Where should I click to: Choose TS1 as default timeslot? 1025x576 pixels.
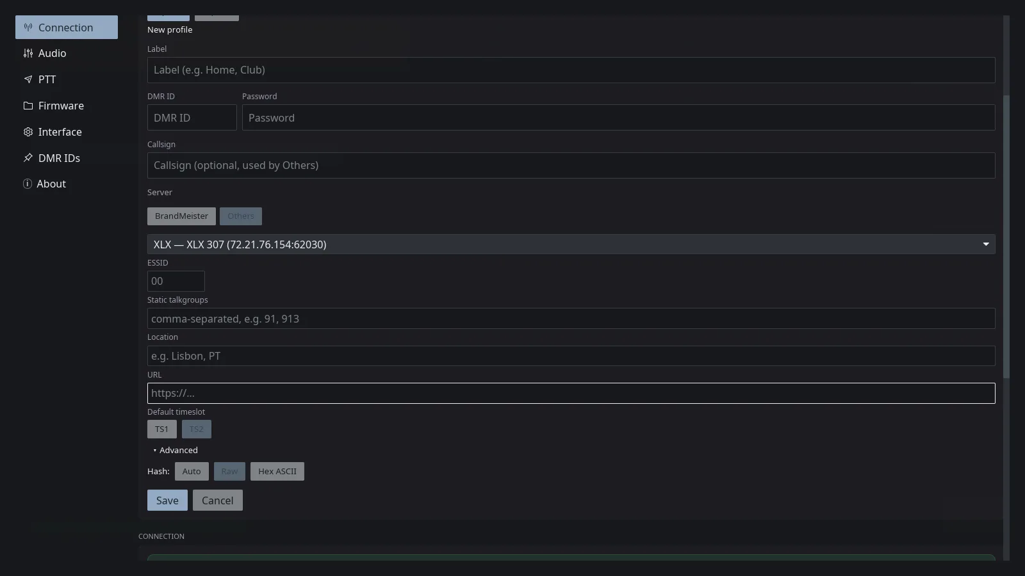coord(161,429)
